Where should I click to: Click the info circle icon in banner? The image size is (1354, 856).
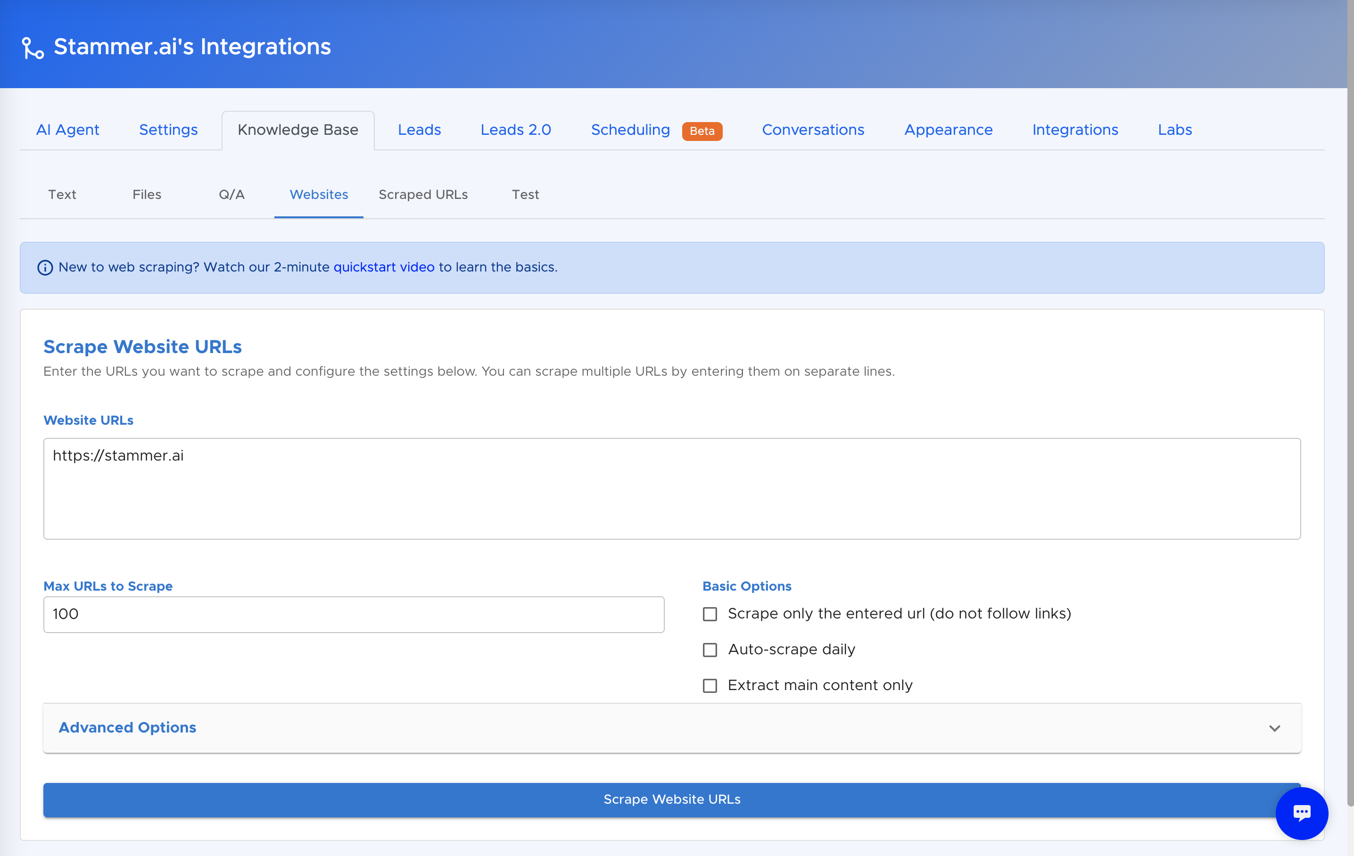(x=45, y=268)
